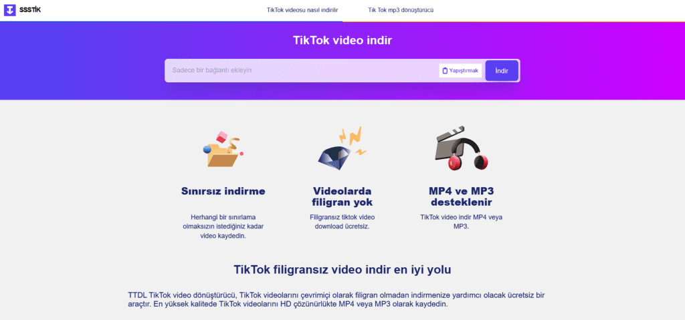The image size is (685, 320).
Task: Click the 'TikTok video indir' title
Action: point(342,41)
